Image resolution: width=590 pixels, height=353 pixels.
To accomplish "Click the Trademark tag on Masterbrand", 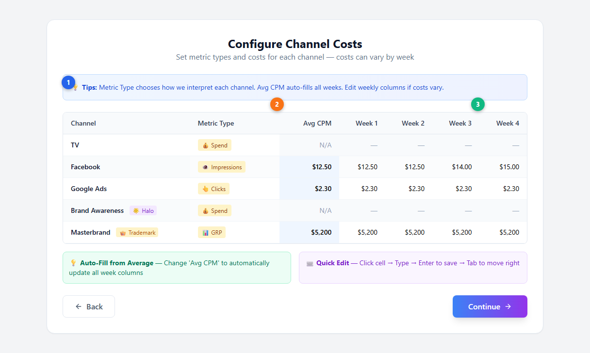I will (137, 232).
